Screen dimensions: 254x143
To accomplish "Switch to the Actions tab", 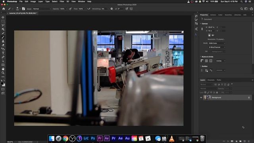I will [213, 15].
